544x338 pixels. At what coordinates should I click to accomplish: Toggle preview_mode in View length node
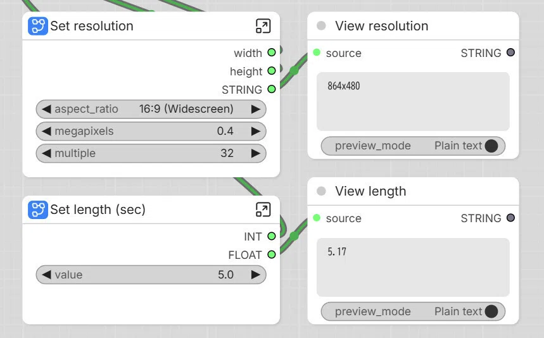tap(413, 311)
